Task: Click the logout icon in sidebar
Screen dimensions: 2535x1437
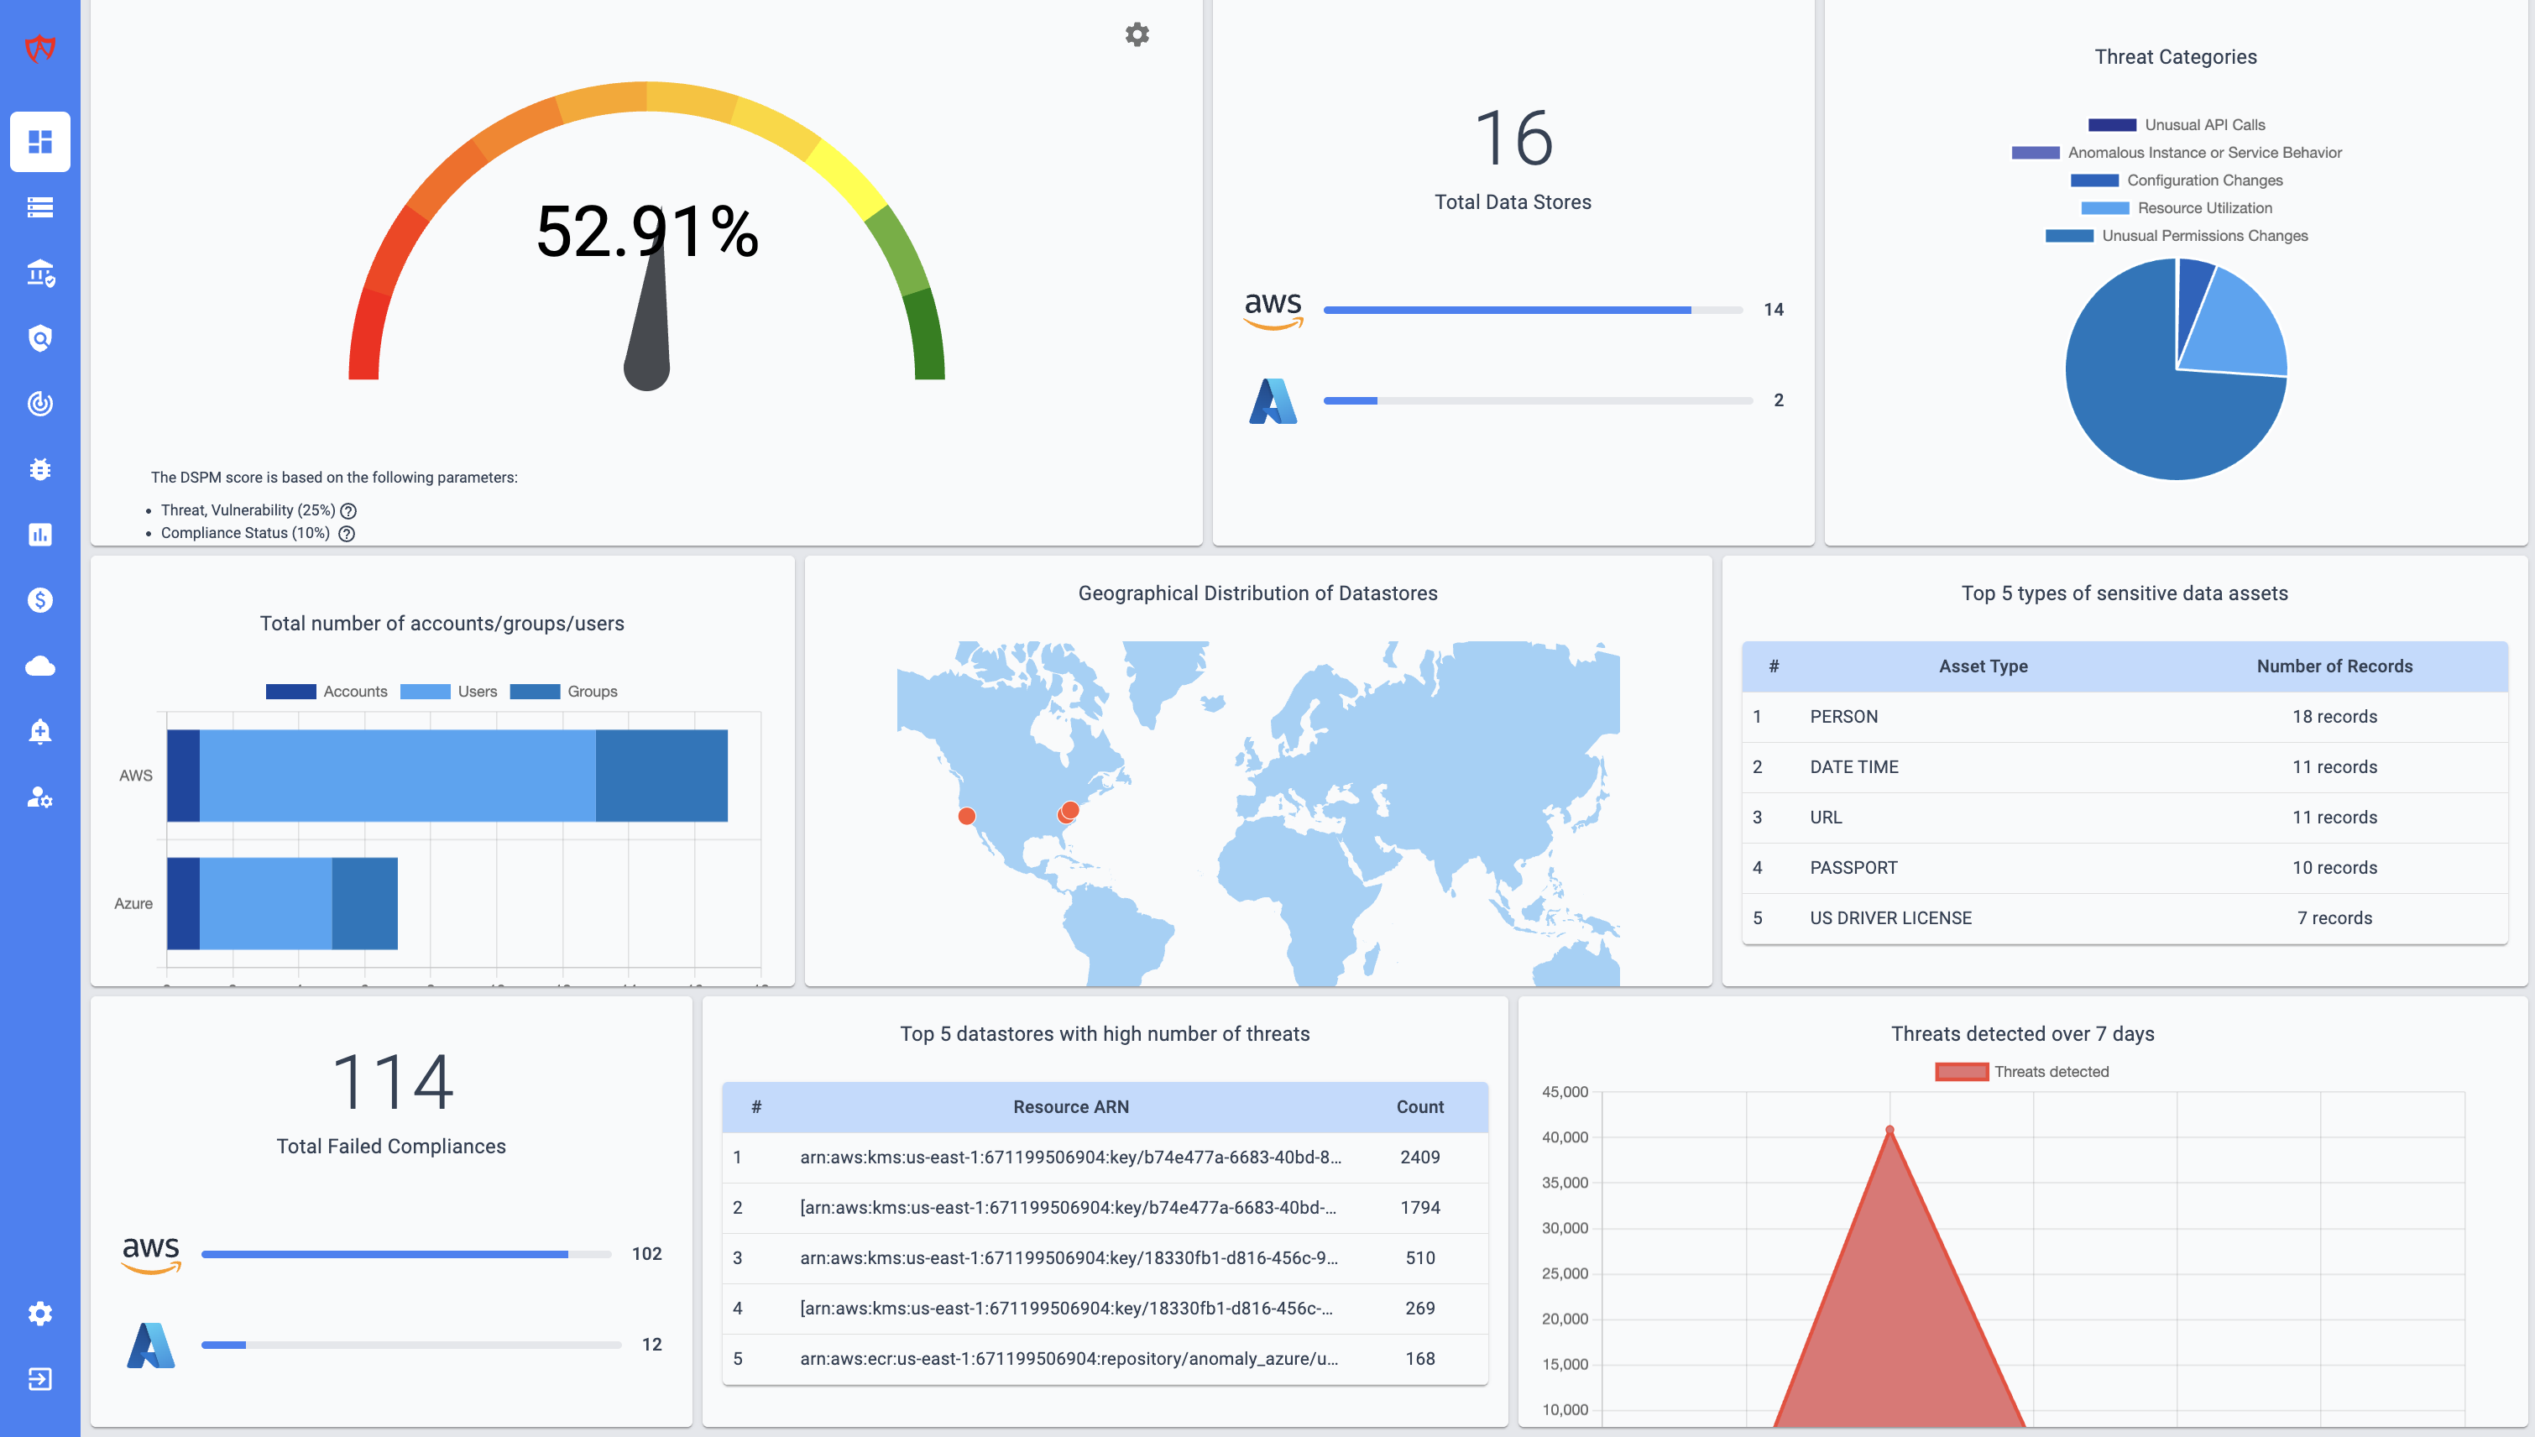Action: click(x=39, y=1379)
